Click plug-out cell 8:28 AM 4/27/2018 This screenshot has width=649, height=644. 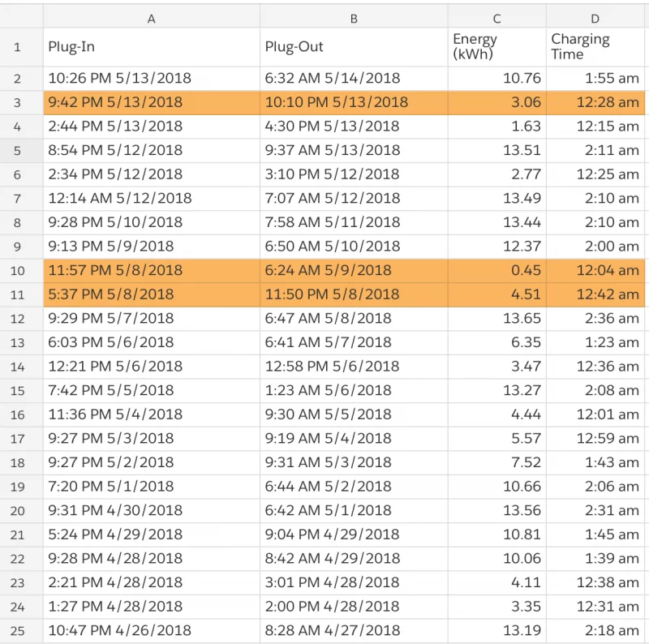click(x=333, y=630)
